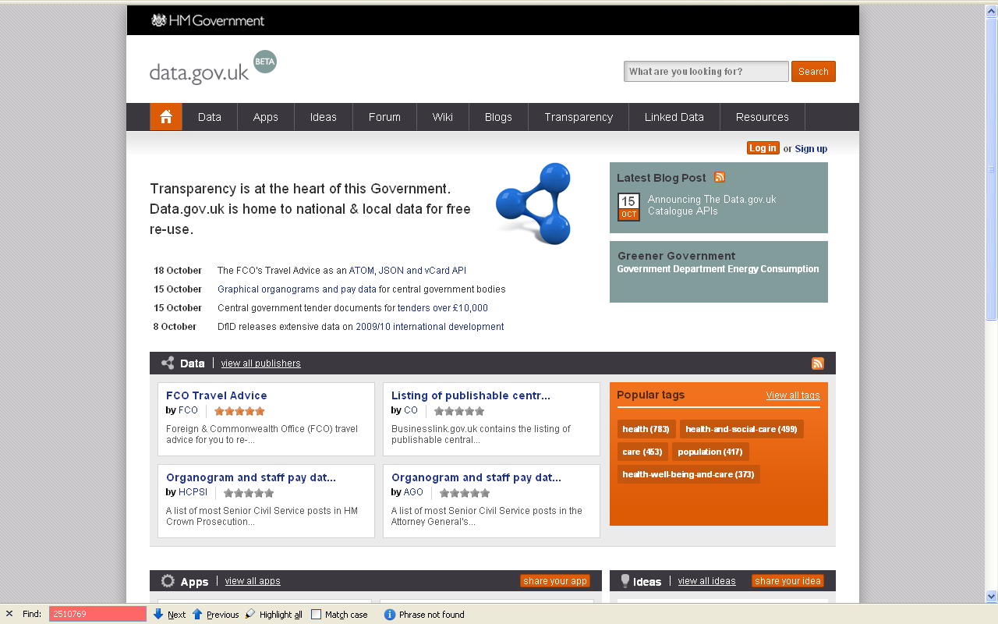Click View all tags link
The height and width of the screenshot is (624, 998).
(793, 395)
